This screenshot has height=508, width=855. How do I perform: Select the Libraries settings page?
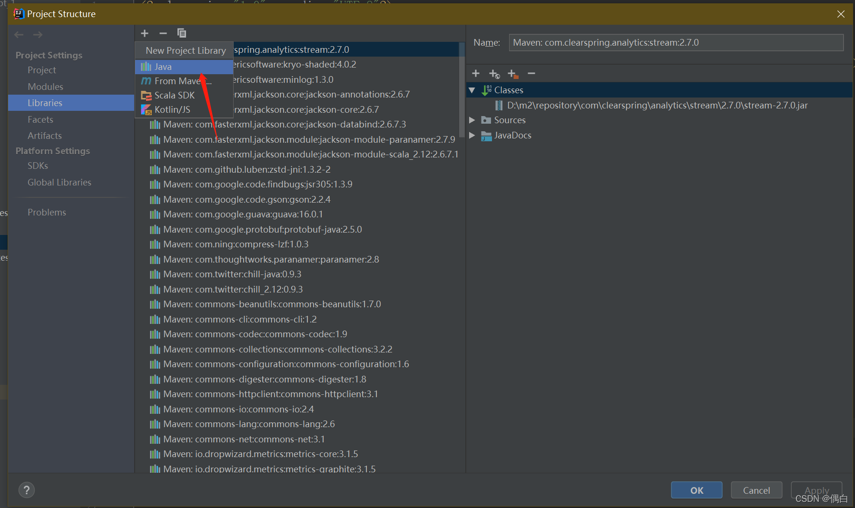[x=71, y=103]
